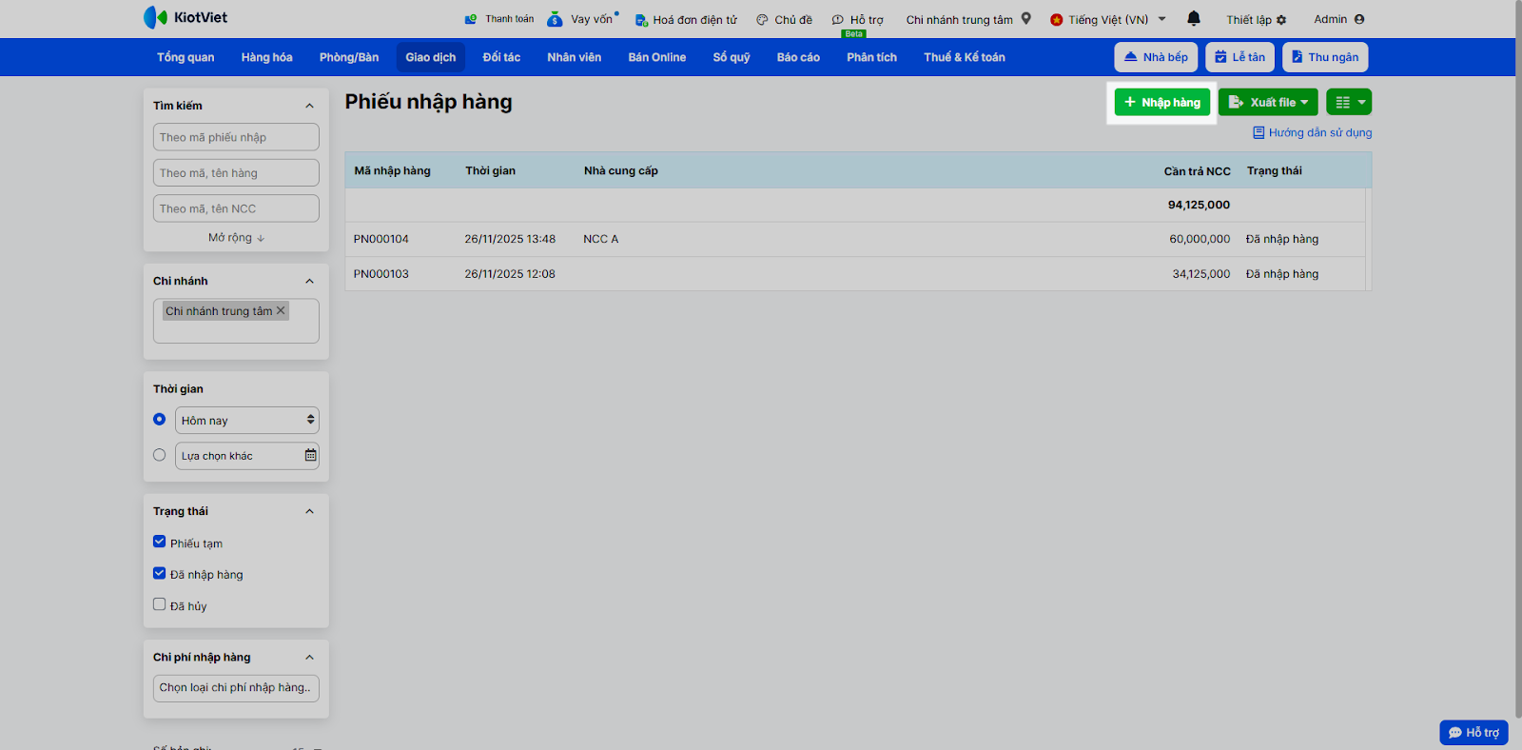
Task: Check the Đã hủy checkbox
Action: point(159,604)
